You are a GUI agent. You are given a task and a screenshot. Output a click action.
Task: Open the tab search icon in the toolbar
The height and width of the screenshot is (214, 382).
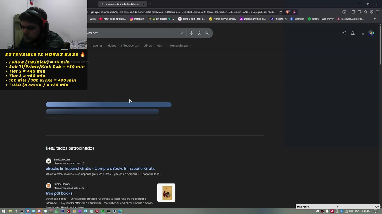[344, 12]
